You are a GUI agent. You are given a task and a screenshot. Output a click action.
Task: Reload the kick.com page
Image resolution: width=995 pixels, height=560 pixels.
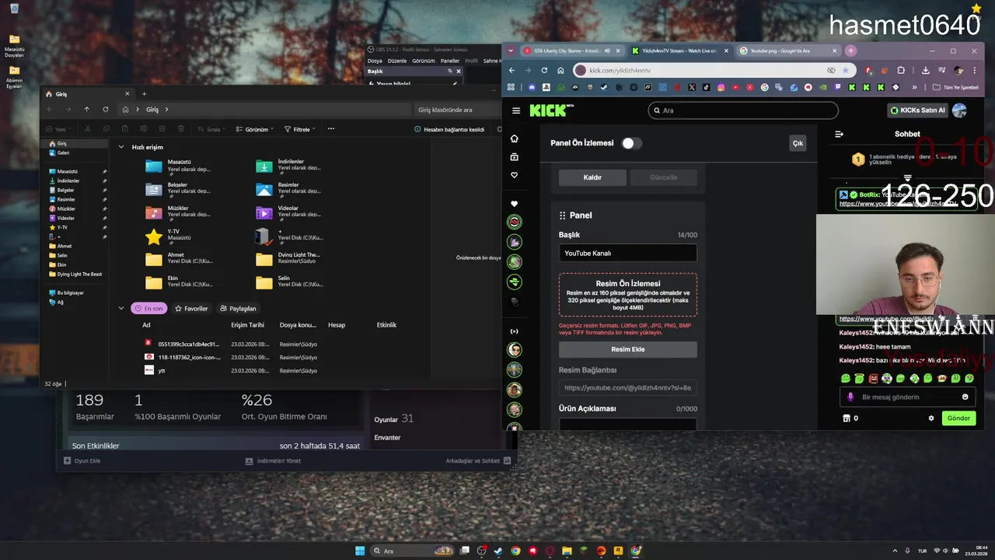(544, 70)
